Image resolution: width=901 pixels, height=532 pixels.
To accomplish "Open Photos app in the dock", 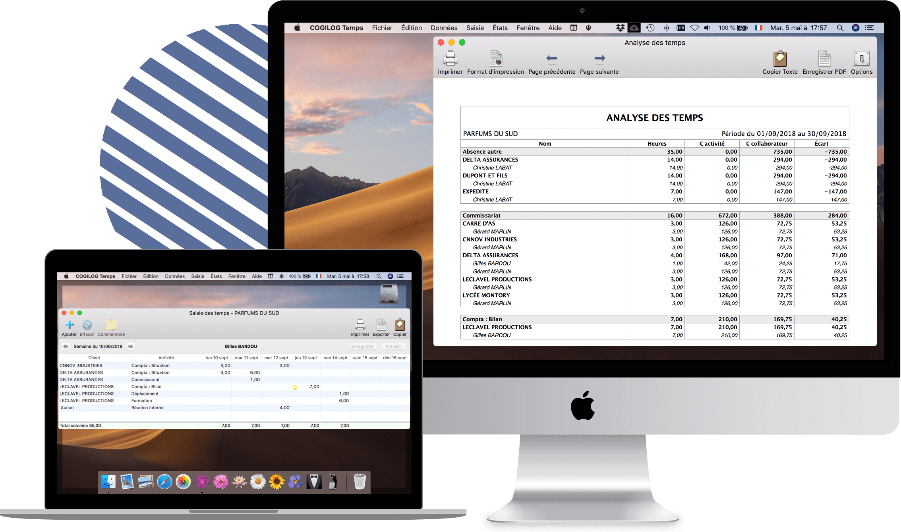I will point(183,482).
